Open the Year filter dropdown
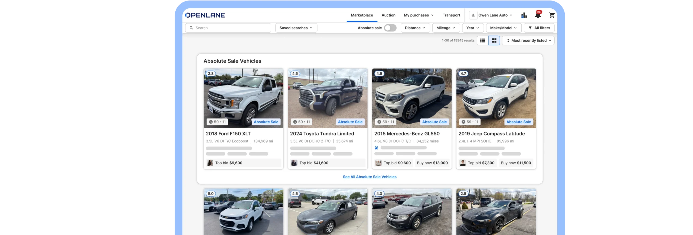The height and width of the screenshot is (235, 693). 473,28
